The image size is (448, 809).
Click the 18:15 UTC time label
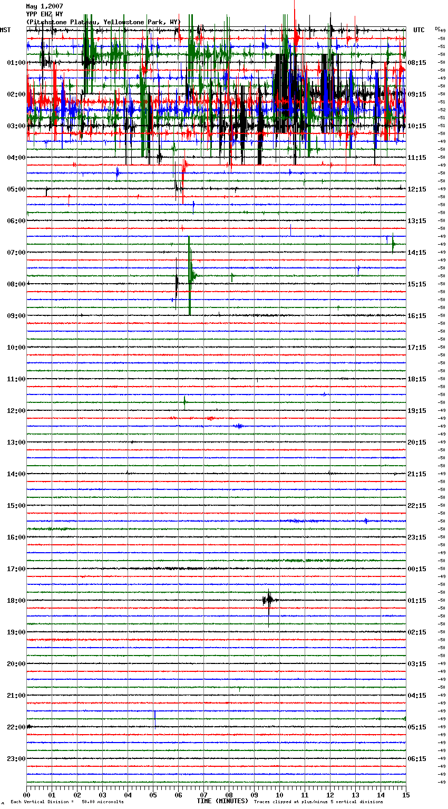coord(417,379)
